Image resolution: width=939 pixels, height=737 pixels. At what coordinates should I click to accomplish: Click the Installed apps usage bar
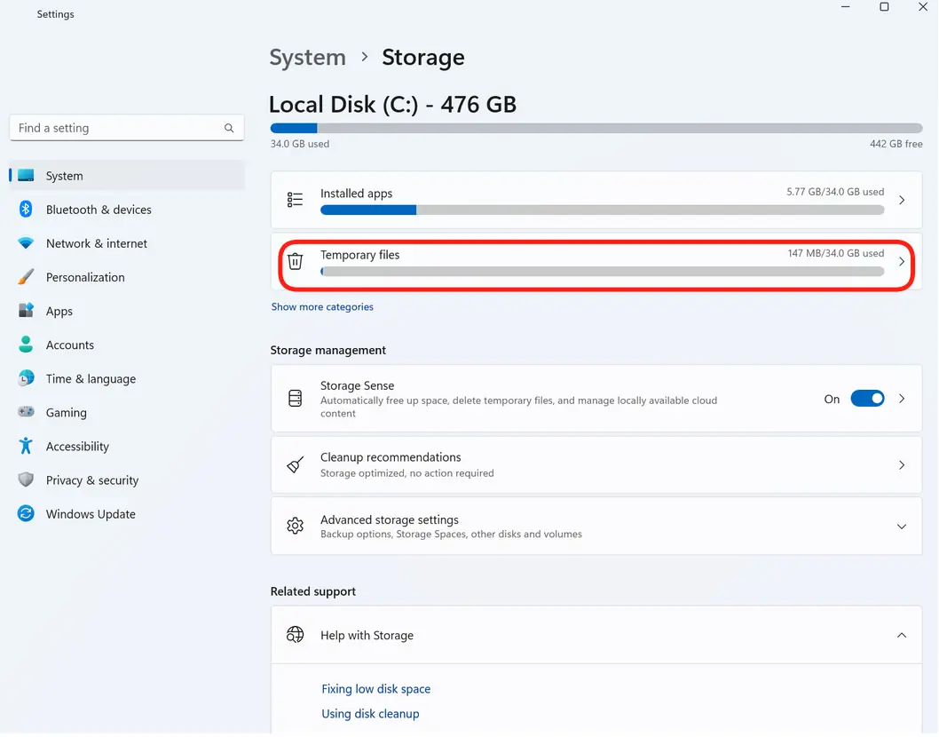click(603, 210)
